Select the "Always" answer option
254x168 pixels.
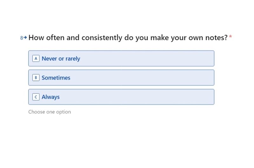click(121, 97)
